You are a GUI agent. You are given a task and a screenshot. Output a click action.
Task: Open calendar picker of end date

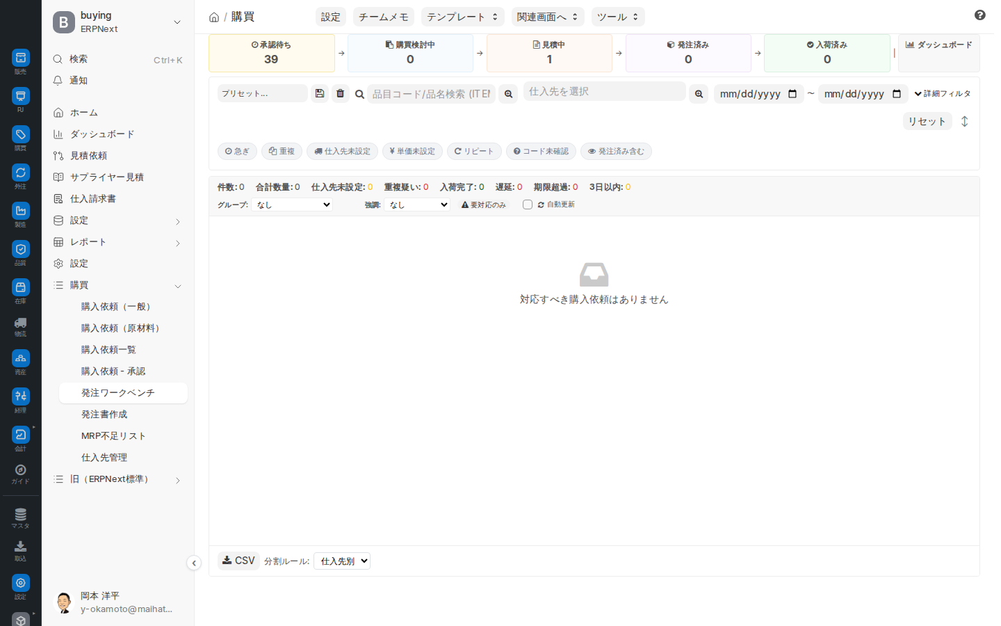click(x=897, y=94)
